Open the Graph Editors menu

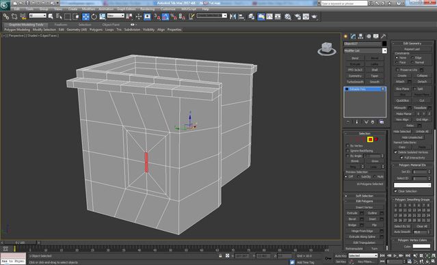(x=127, y=9)
